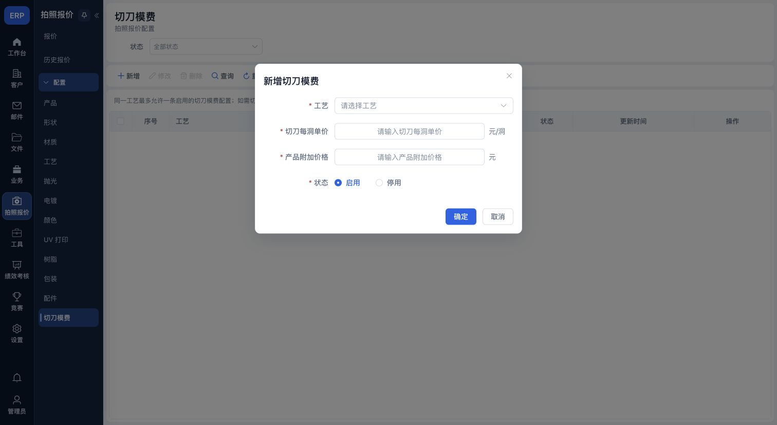Collapse the 配置 menu group
The image size is (777, 425).
(x=68, y=82)
